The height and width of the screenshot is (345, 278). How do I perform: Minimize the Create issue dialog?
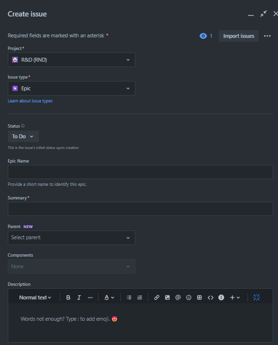[251, 15]
